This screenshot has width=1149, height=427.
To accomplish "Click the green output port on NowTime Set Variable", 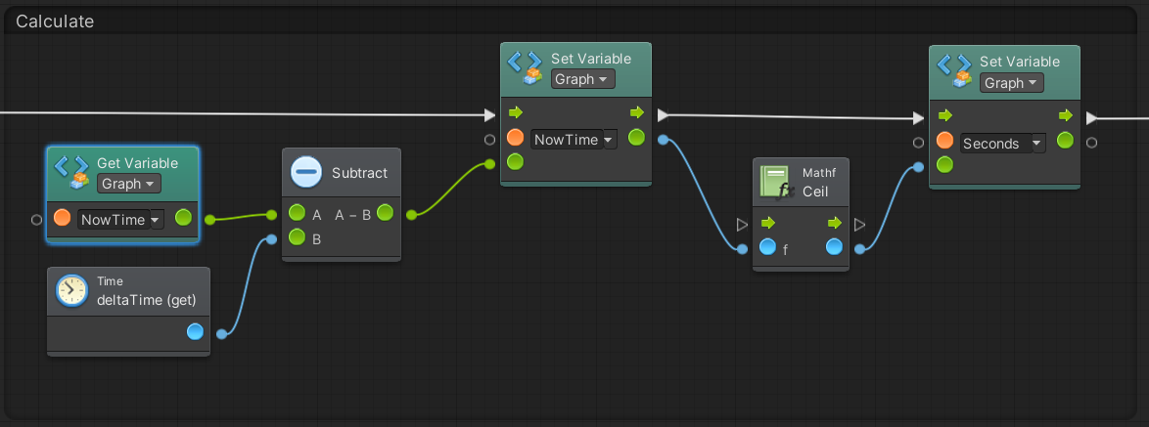I will (637, 138).
